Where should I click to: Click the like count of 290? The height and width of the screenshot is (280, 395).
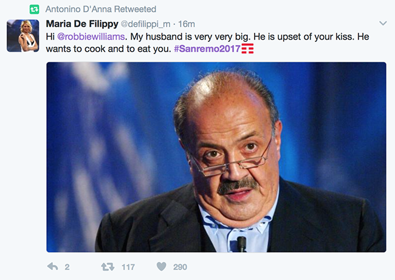coord(180,267)
